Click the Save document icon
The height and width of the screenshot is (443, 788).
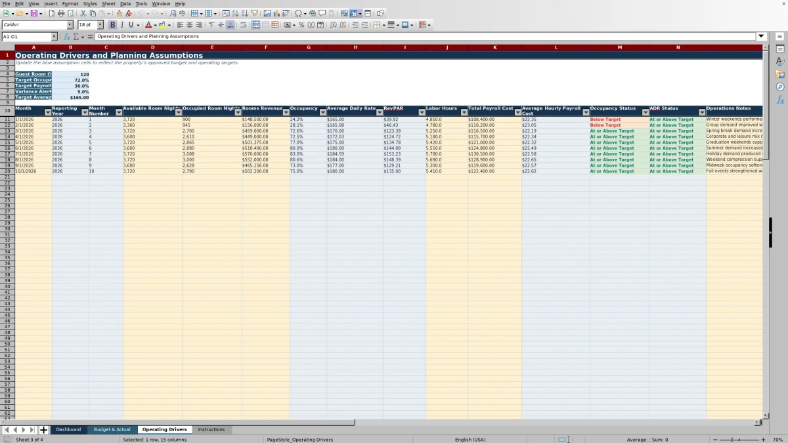pos(33,13)
